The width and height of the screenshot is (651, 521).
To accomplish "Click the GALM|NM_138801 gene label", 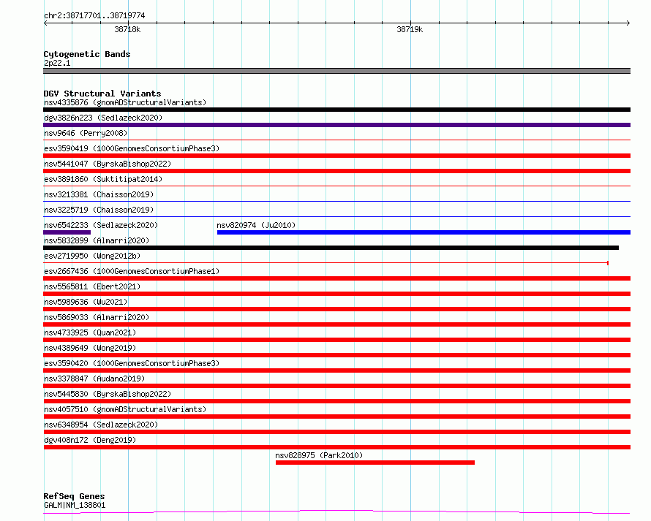I will [x=75, y=505].
